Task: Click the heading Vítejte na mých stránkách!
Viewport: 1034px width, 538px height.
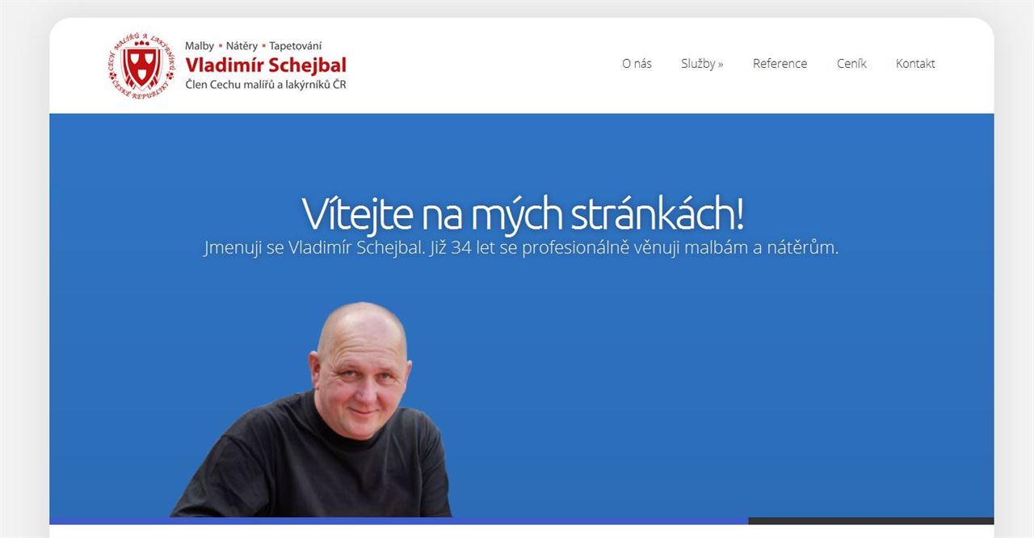Action: tap(522, 213)
